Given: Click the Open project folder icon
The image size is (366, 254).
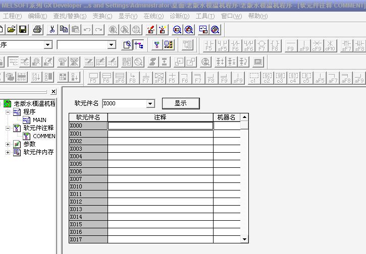Looking at the screenshot, I should [11, 30].
